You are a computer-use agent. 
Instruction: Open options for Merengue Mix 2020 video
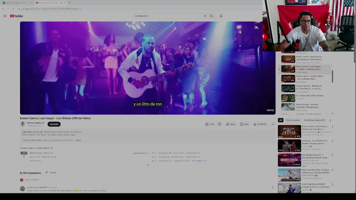pos(332,170)
